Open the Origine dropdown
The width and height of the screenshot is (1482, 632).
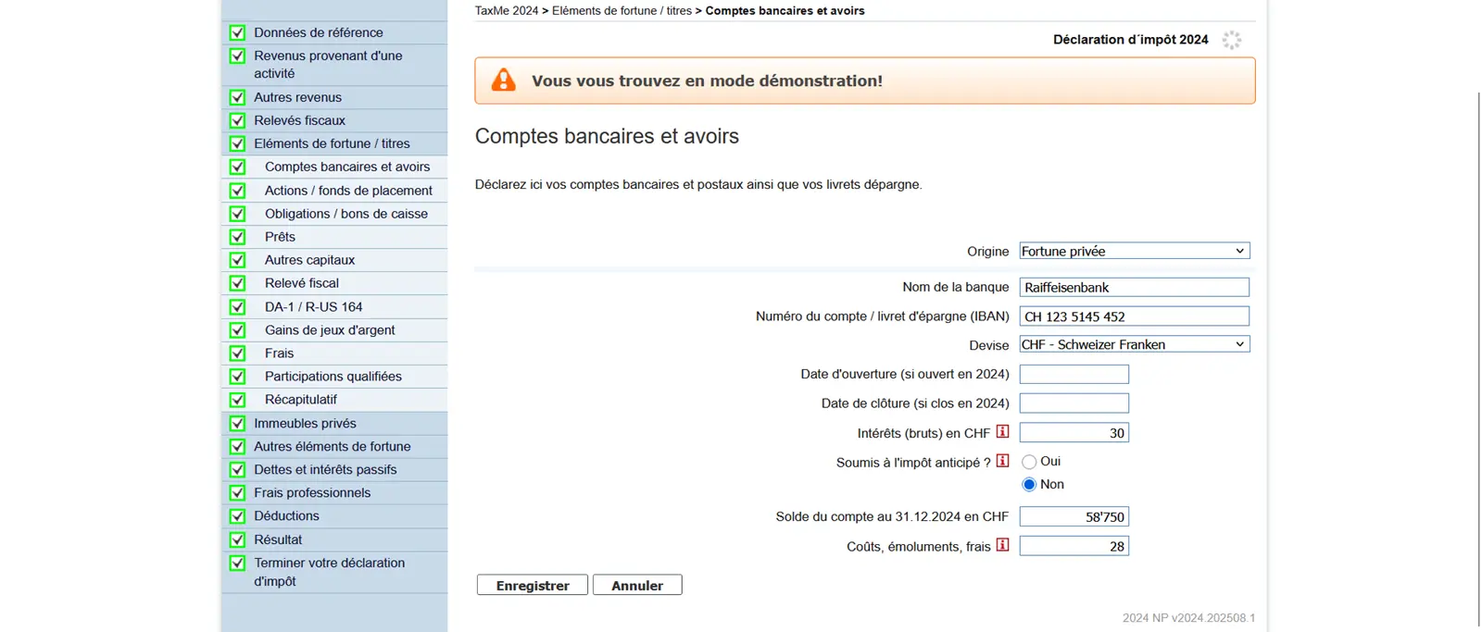[x=1134, y=251]
